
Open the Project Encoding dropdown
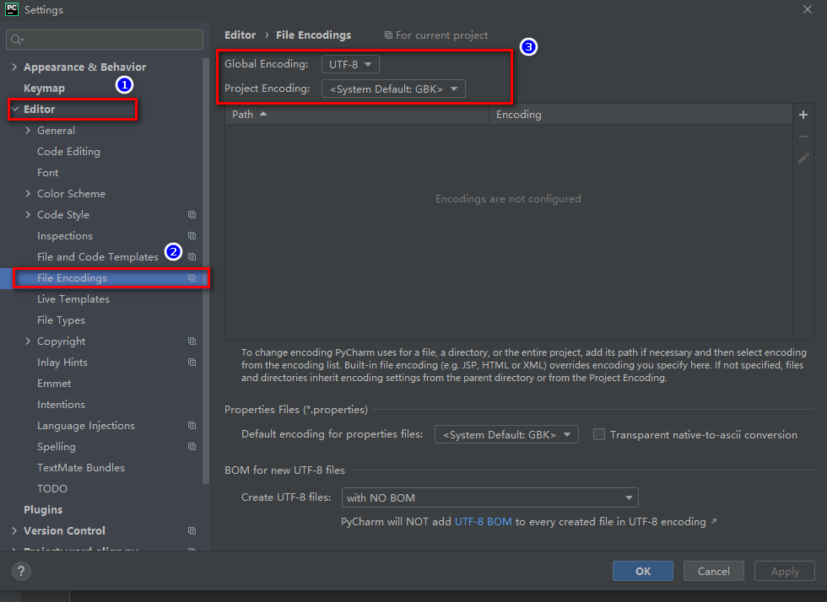click(x=393, y=89)
